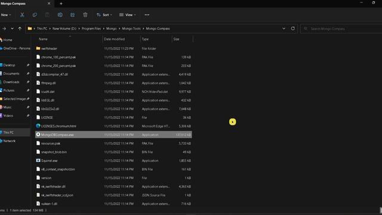Select New Volume (D:) breadcrumb
The image size is (382, 215).
pyautogui.click(x=64, y=29)
